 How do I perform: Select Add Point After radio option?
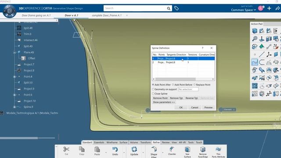tap(153, 85)
